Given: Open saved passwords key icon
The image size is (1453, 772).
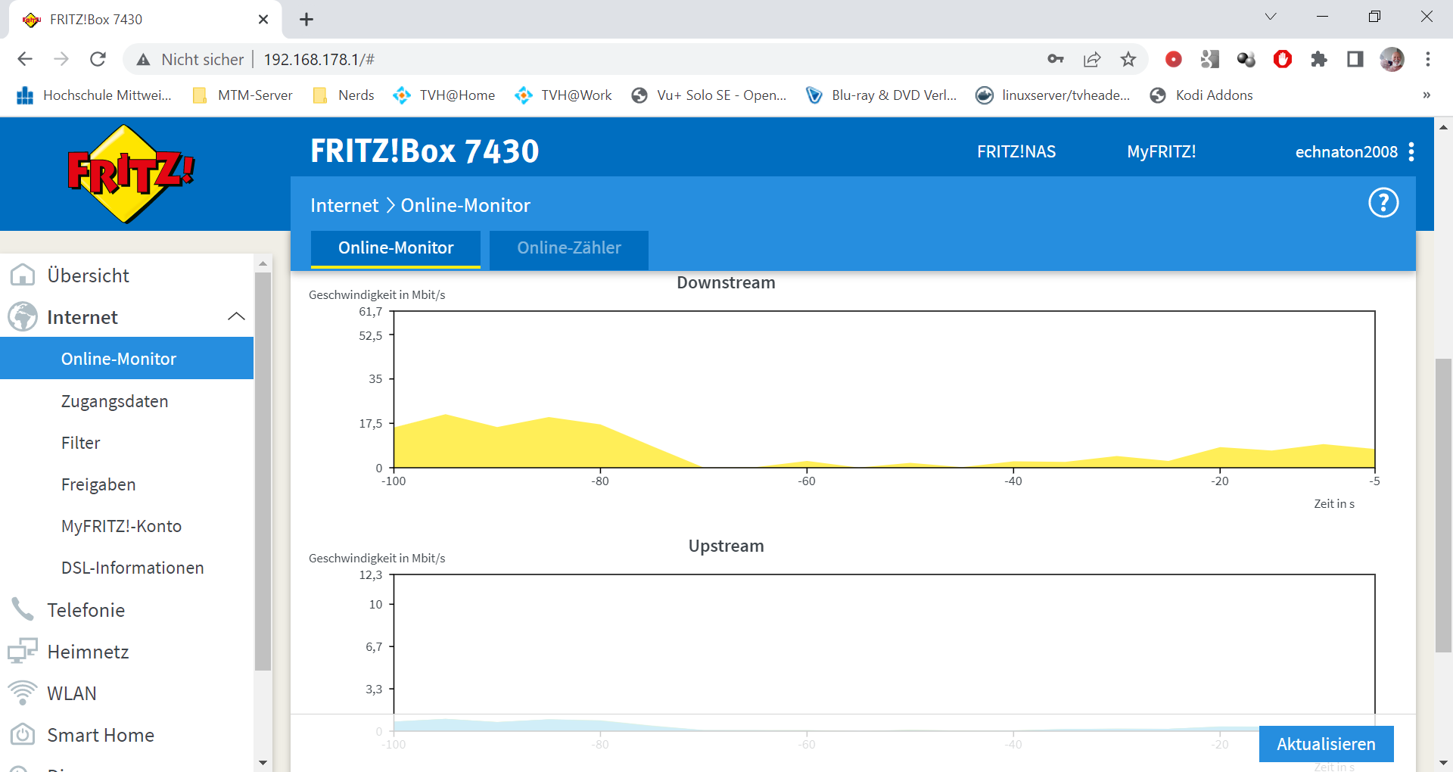Looking at the screenshot, I should [x=1056, y=59].
